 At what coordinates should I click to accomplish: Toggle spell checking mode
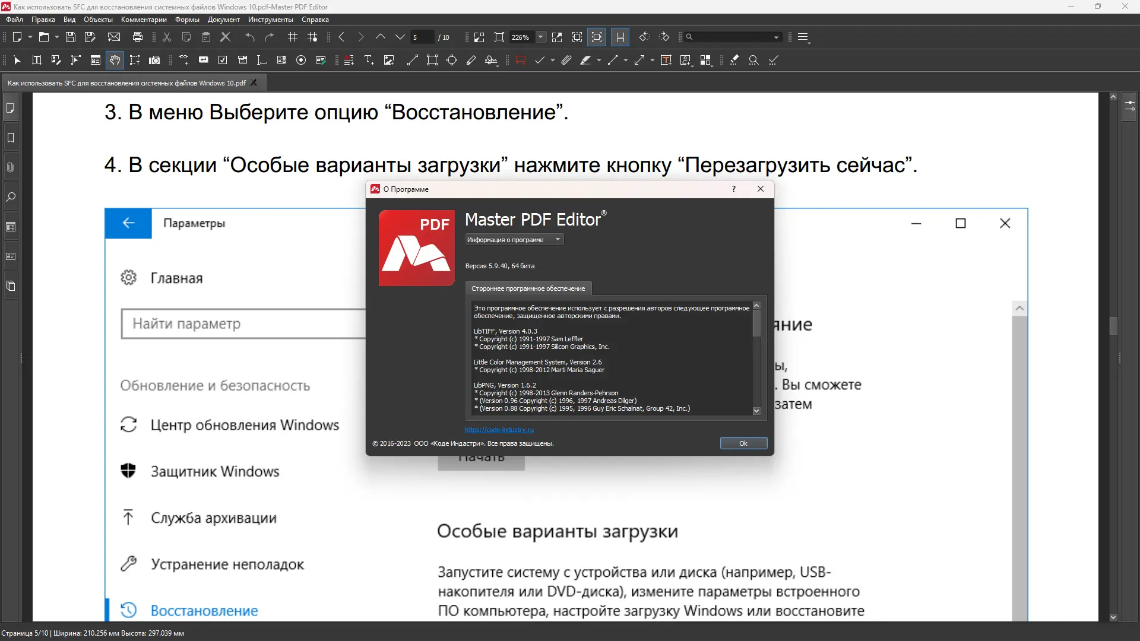tap(772, 60)
